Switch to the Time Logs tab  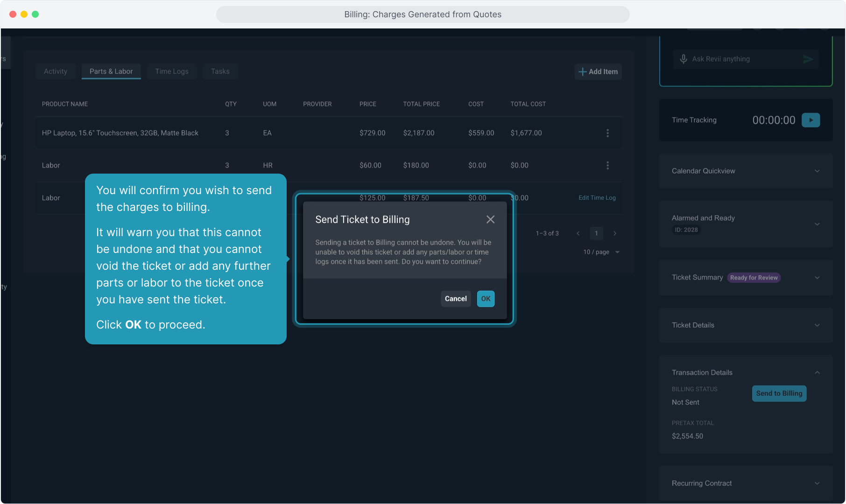coord(172,71)
